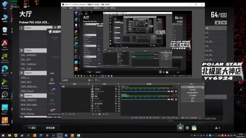Click the 开始录制 button

pos(192,90)
